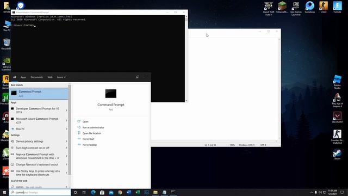Expand arrow for Turn high contrast setting

(x=66, y=148)
